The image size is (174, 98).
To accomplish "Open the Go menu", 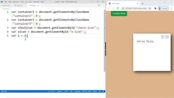I will [26, 2].
